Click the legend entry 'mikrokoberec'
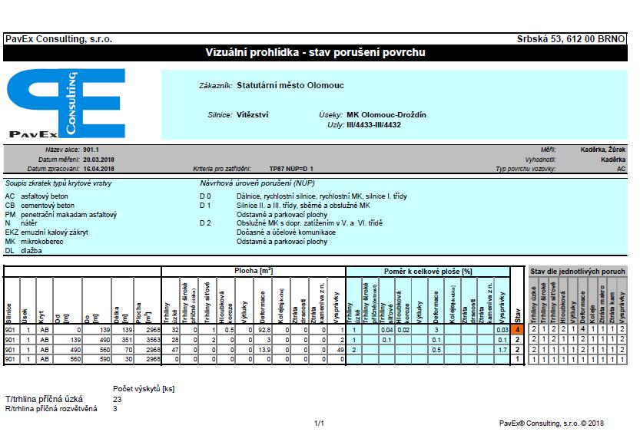Screen dimensions: 640x435 point(42,242)
